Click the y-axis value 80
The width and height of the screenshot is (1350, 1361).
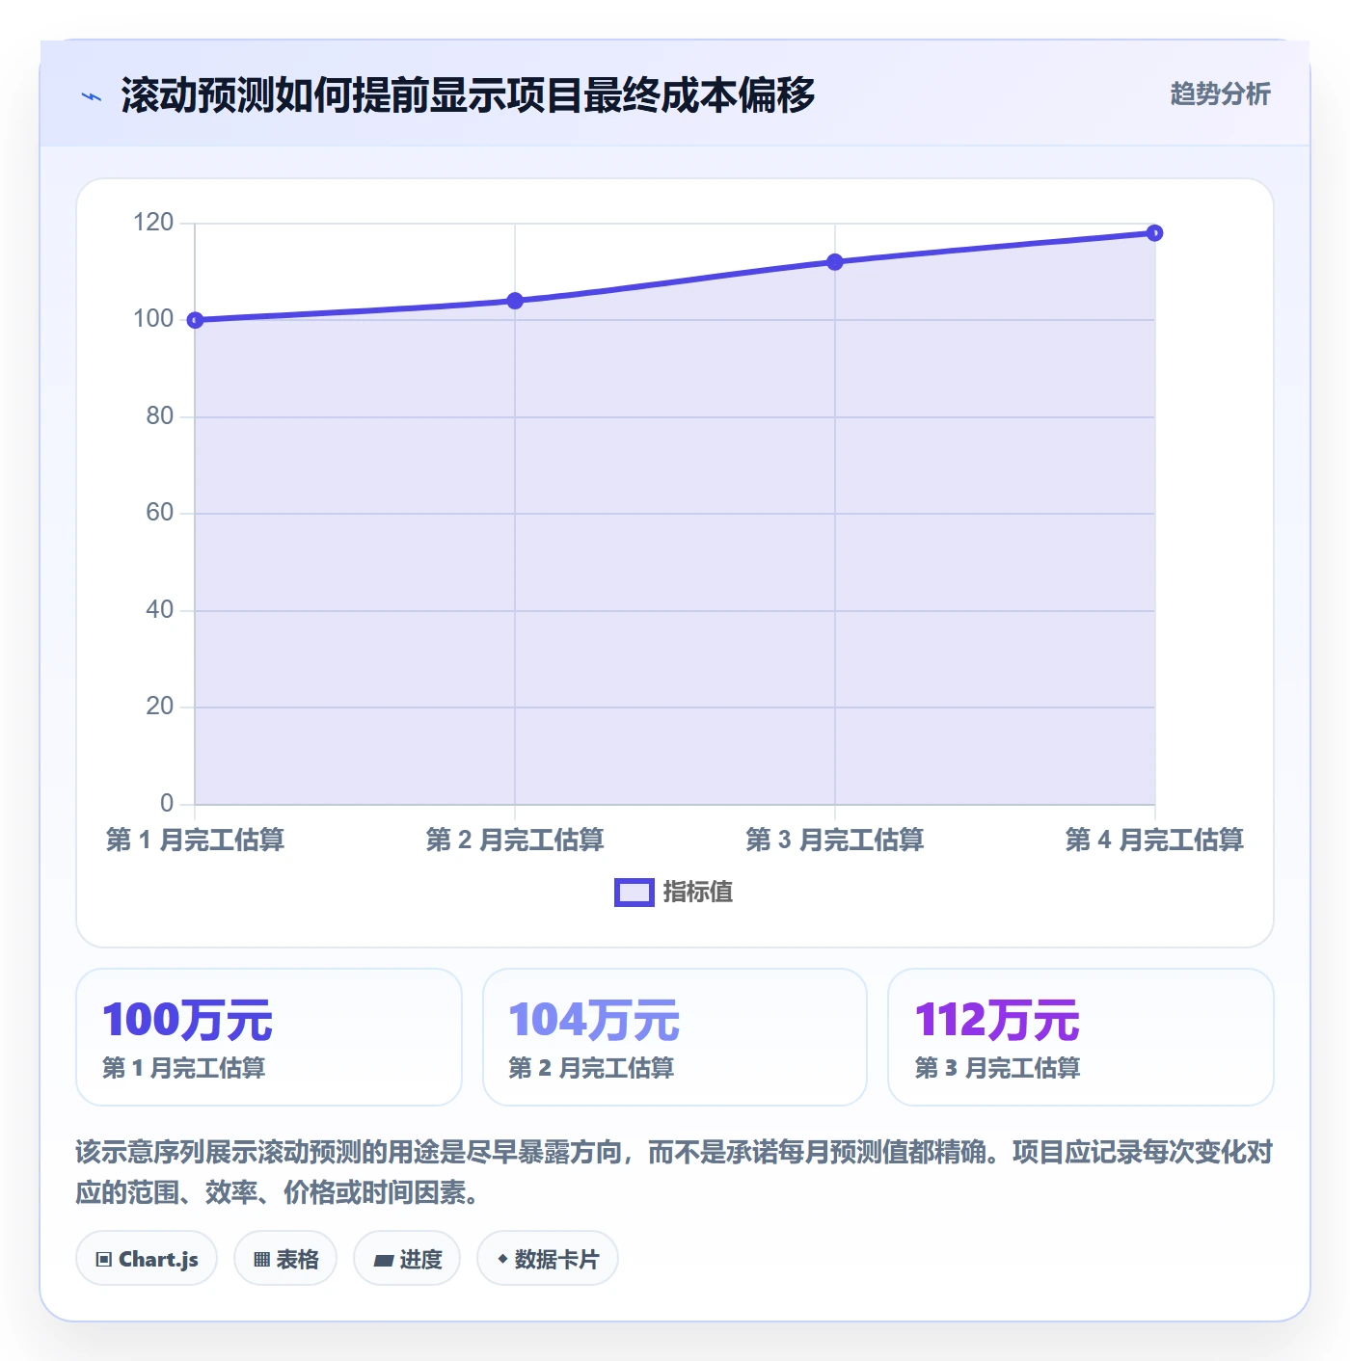click(x=160, y=416)
